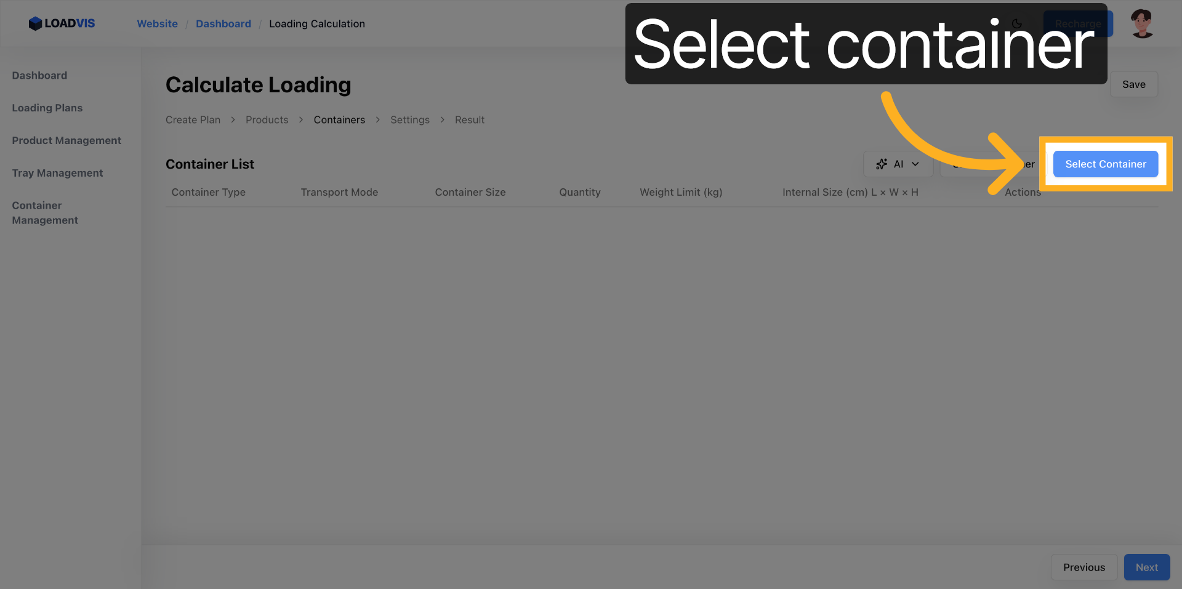Switch to the Settings step
1182x589 pixels.
tap(410, 120)
